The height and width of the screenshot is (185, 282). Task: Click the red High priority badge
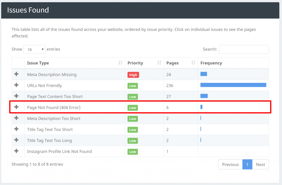point(133,75)
